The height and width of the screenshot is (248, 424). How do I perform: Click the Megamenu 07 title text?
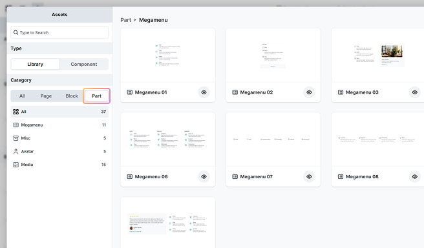coord(257,177)
